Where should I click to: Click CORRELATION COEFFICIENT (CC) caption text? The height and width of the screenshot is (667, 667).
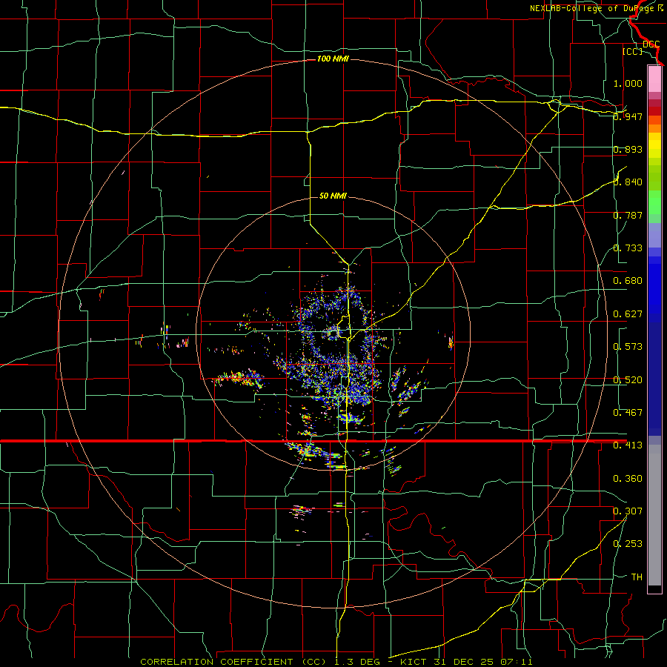(233, 662)
